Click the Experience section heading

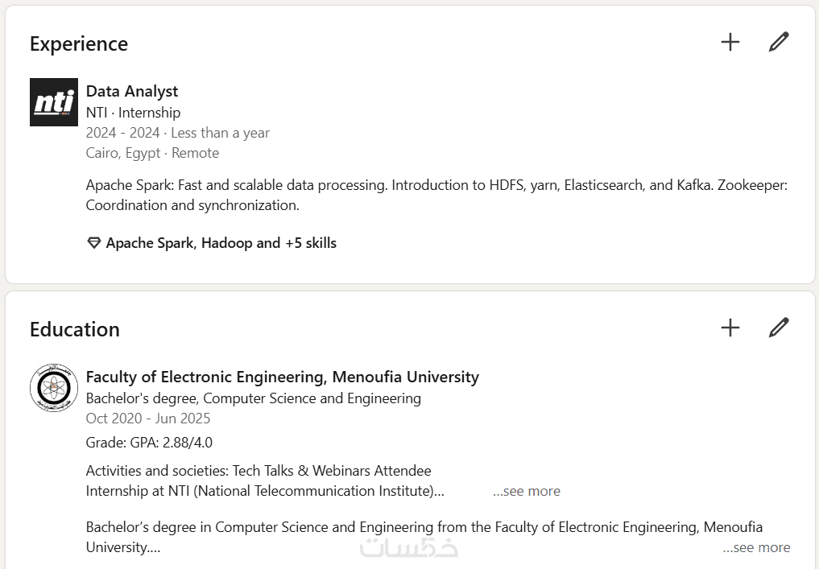pyautogui.click(x=79, y=43)
